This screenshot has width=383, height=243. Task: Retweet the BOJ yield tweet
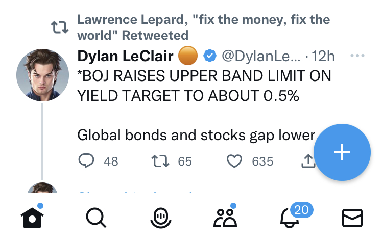pyautogui.click(x=160, y=161)
